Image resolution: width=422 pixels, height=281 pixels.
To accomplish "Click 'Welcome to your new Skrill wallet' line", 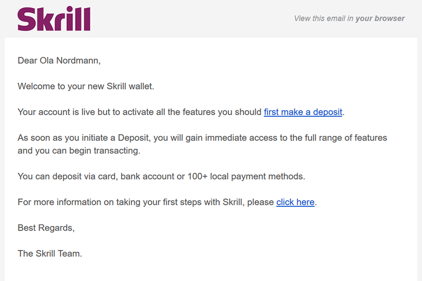I will (x=86, y=86).
